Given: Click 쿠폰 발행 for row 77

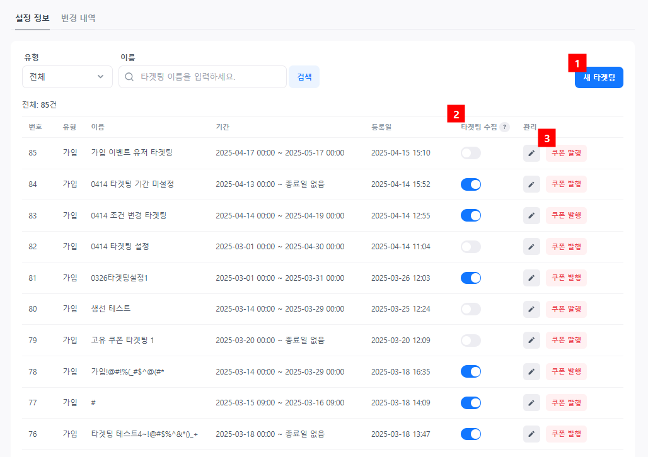Looking at the screenshot, I should (566, 402).
